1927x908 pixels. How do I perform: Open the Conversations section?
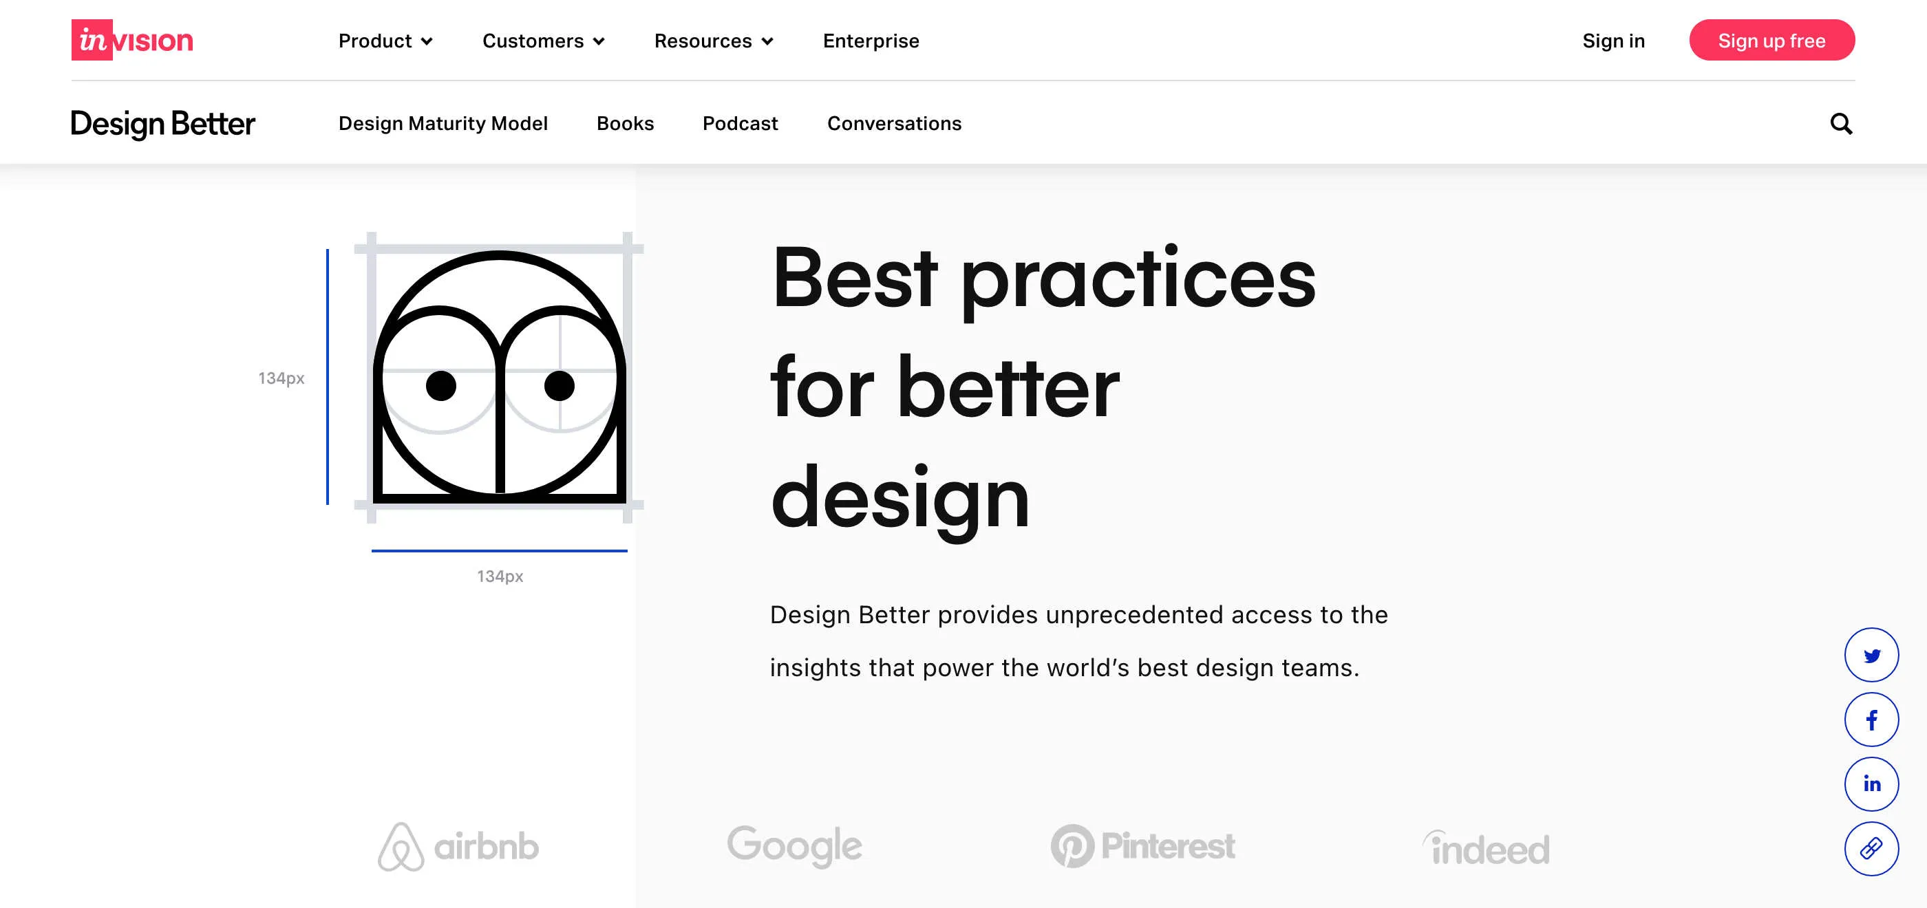[x=895, y=123]
